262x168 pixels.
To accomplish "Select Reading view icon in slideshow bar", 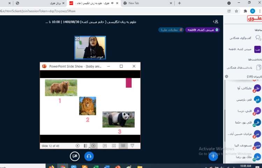I will 123,146.
